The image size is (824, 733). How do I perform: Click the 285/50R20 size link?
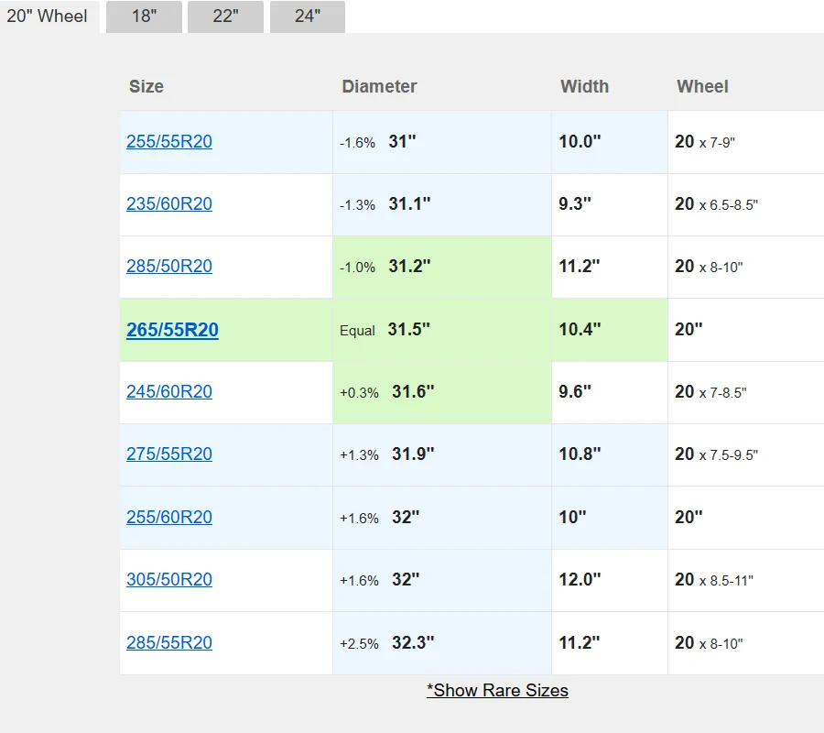click(x=169, y=267)
